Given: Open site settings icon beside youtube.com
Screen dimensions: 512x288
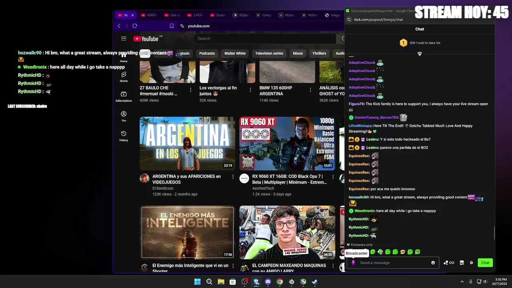Looking at the screenshot, I should (182, 26).
